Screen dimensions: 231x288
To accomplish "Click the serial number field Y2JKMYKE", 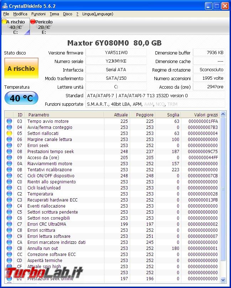I will pyautogui.click(x=116, y=61).
